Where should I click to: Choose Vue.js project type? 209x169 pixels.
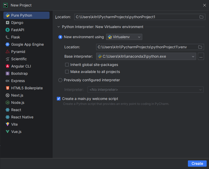click(26, 132)
